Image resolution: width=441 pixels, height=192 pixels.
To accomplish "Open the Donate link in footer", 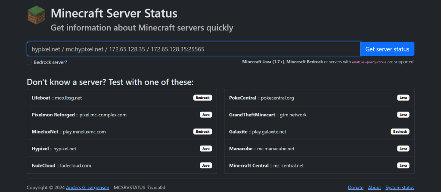I will click(x=355, y=188).
